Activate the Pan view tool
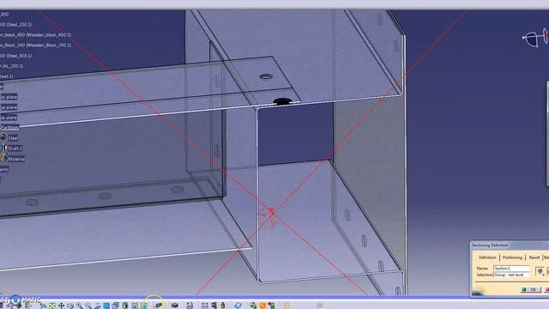 click(x=61, y=306)
